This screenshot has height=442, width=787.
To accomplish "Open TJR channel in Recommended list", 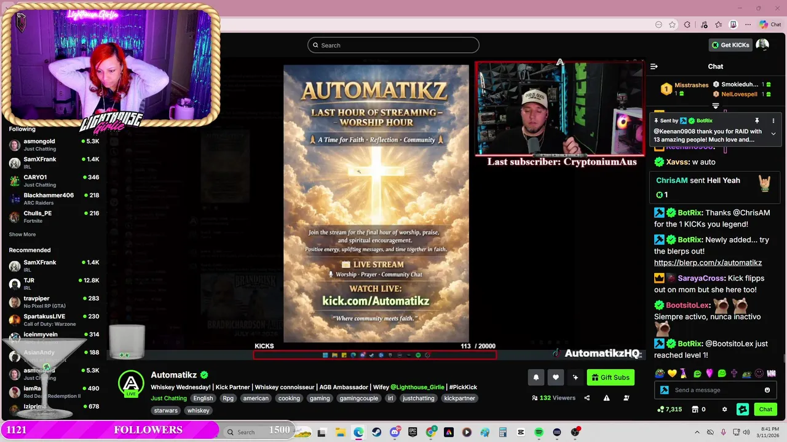I will tap(54, 284).
